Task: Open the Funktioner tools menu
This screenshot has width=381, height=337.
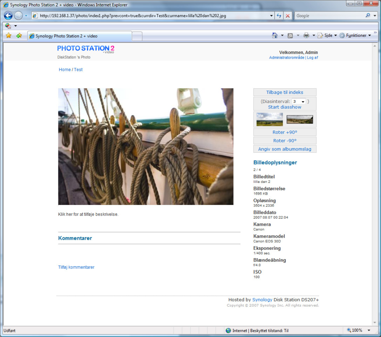Action: coord(355,35)
